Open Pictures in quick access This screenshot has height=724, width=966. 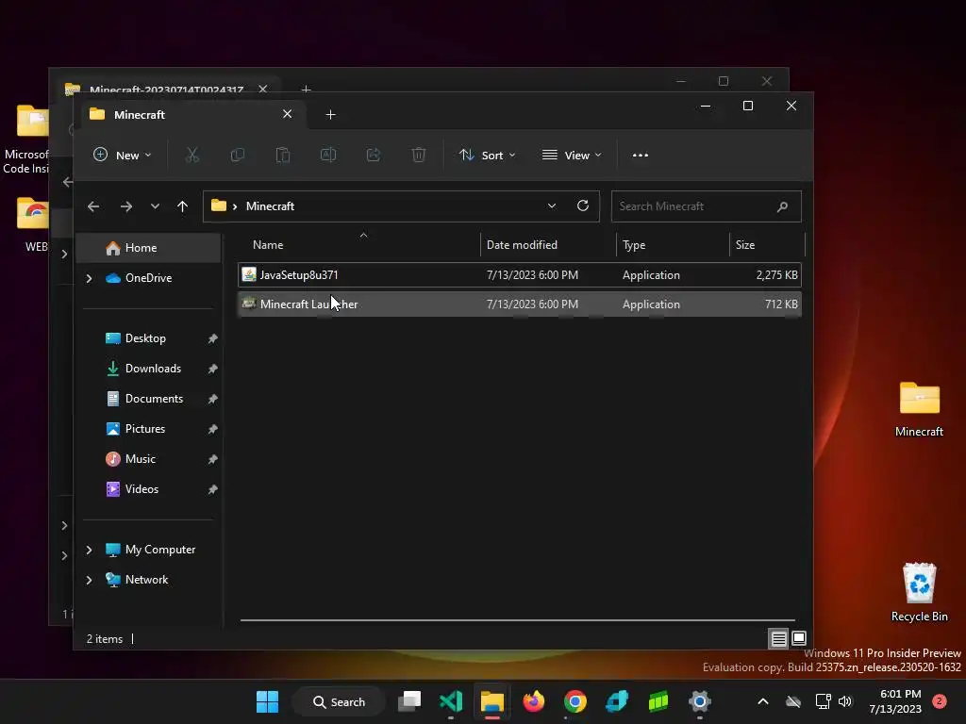point(145,429)
